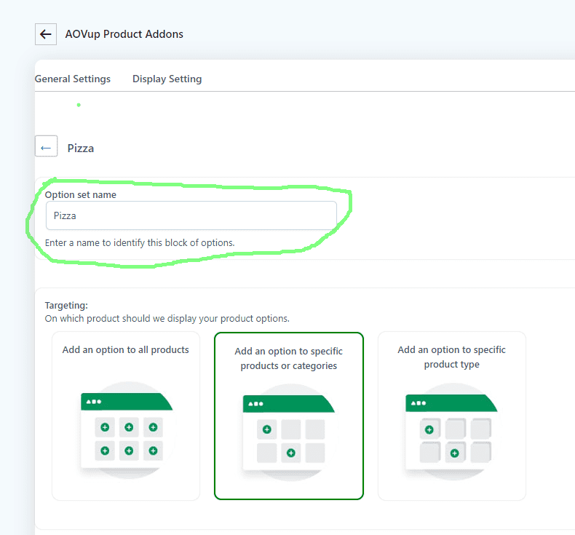575x535 pixels.
Task: Click the Targeting: label
Action: click(x=66, y=306)
